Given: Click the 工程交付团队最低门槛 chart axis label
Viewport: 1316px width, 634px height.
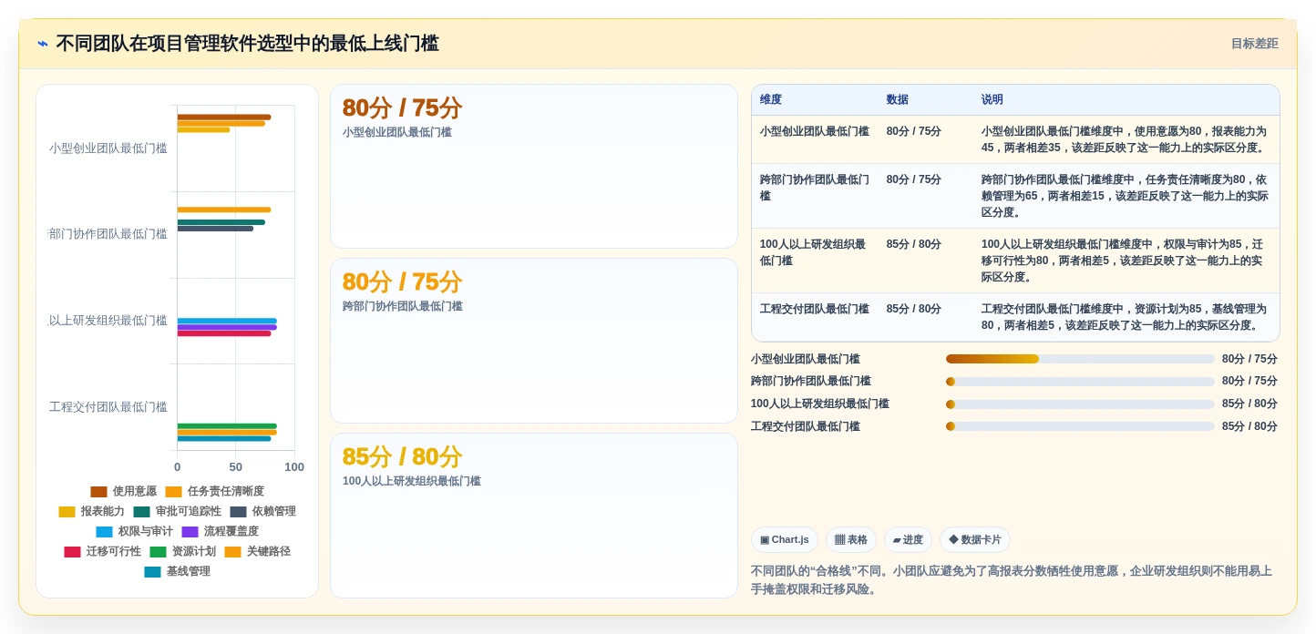Looking at the screenshot, I should coord(108,407).
